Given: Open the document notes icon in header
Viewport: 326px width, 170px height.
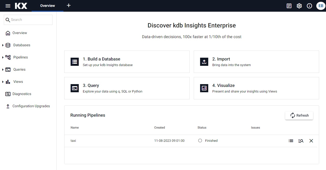Looking at the screenshot, I should (289, 6).
